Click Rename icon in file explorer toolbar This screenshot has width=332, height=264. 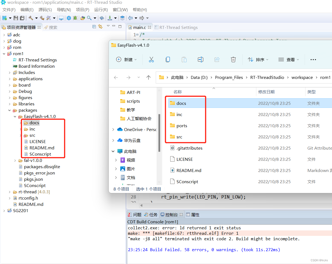[x=201, y=60]
